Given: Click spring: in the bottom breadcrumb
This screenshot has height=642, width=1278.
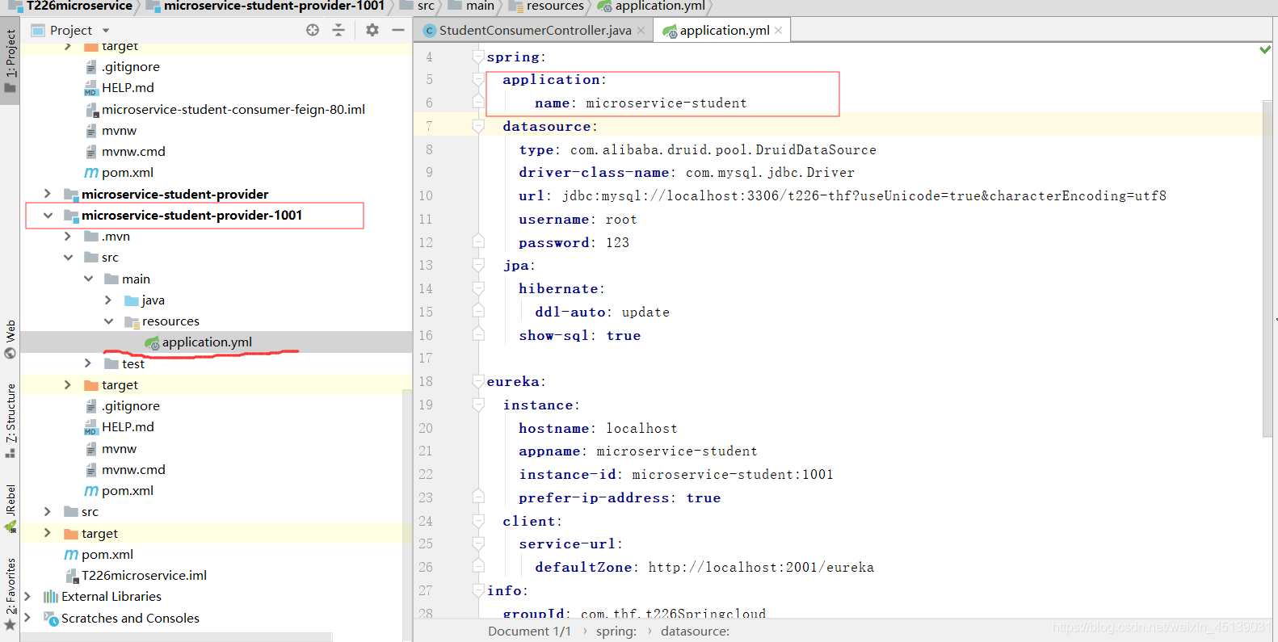Looking at the screenshot, I should click(616, 632).
